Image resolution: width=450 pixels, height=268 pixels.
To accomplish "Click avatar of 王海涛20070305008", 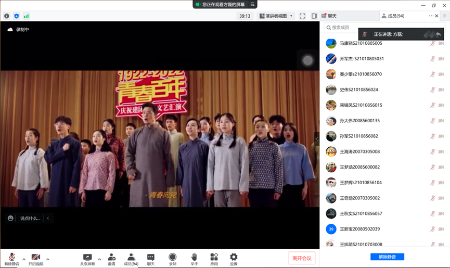I will click(x=331, y=151).
